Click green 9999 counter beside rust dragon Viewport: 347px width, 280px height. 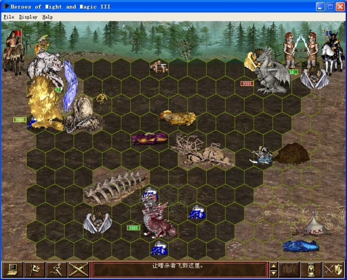[133, 228]
